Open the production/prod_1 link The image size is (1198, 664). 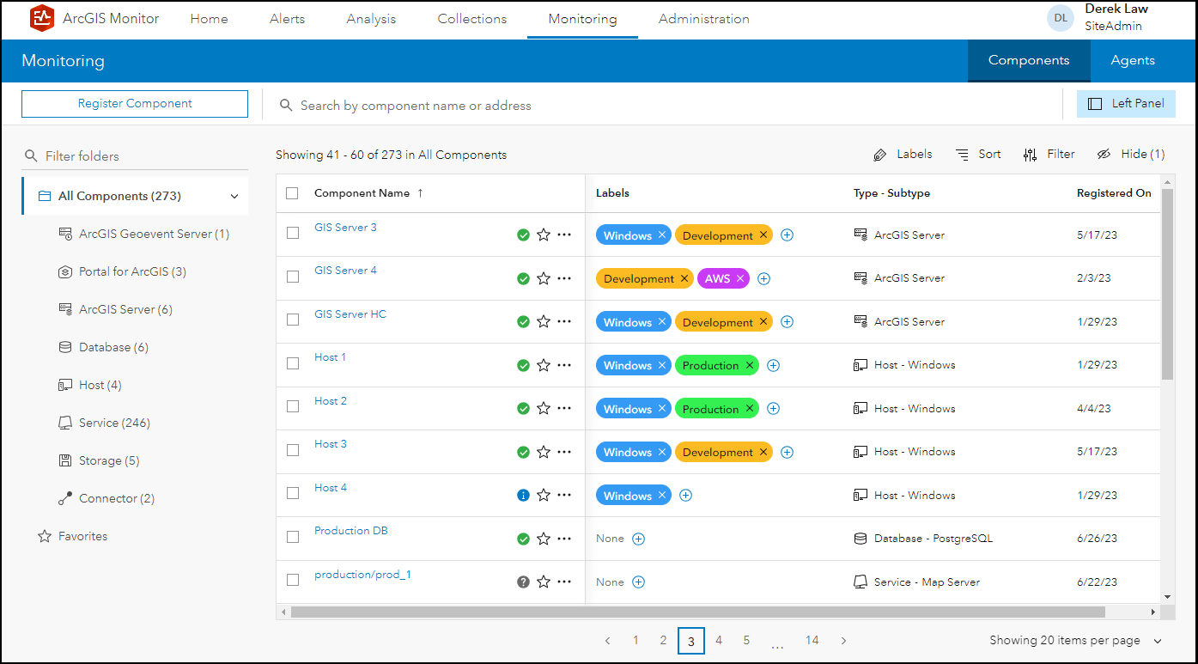(362, 575)
